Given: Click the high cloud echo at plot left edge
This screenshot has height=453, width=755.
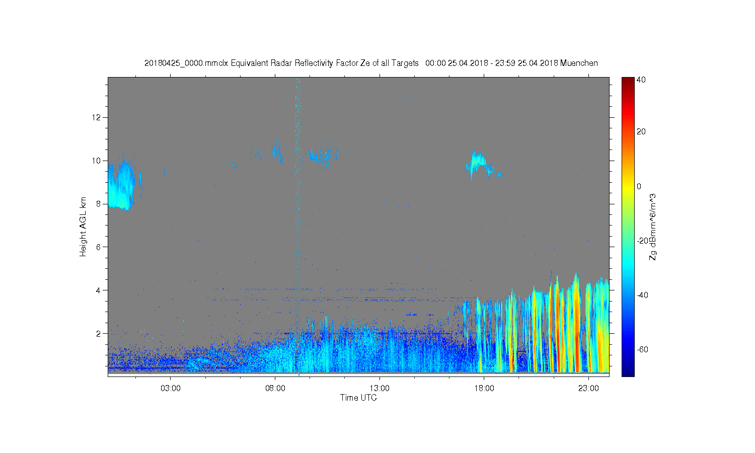Looking at the screenshot, I should (122, 185).
